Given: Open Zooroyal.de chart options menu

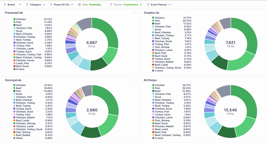Looking at the screenshot, I should pyautogui.click(x=135, y=80).
